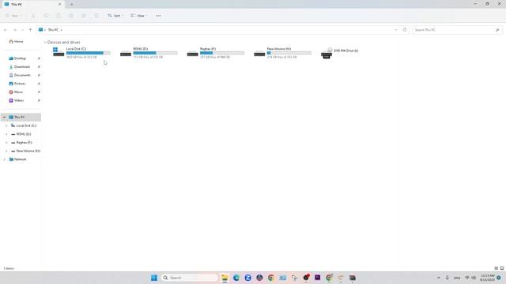506x284 pixels.
Task: Click the Cut scissors icon
Action: point(33,16)
